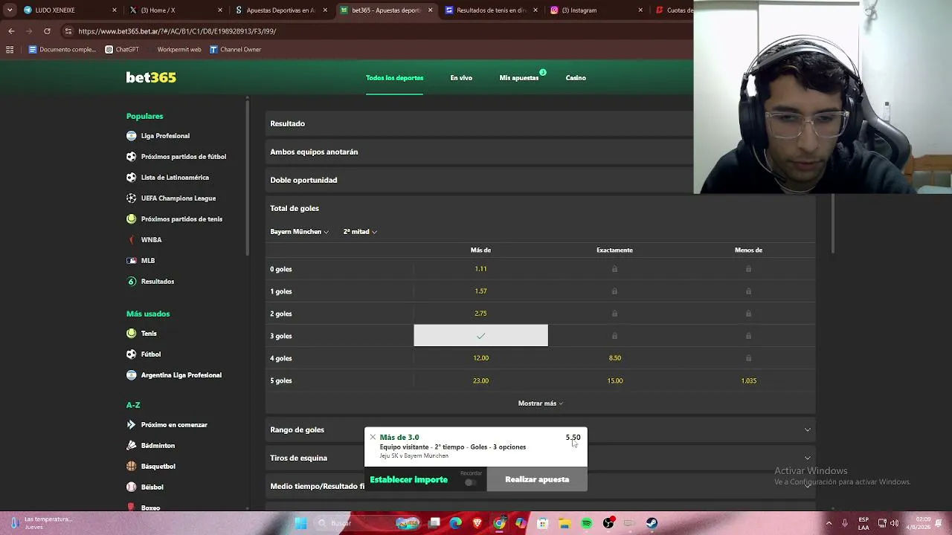The width and height of the screenshot is (952, 535).
Task: Select the Lista de Latinoamérica sidebar icon
Action: click(x=132, y=178)
